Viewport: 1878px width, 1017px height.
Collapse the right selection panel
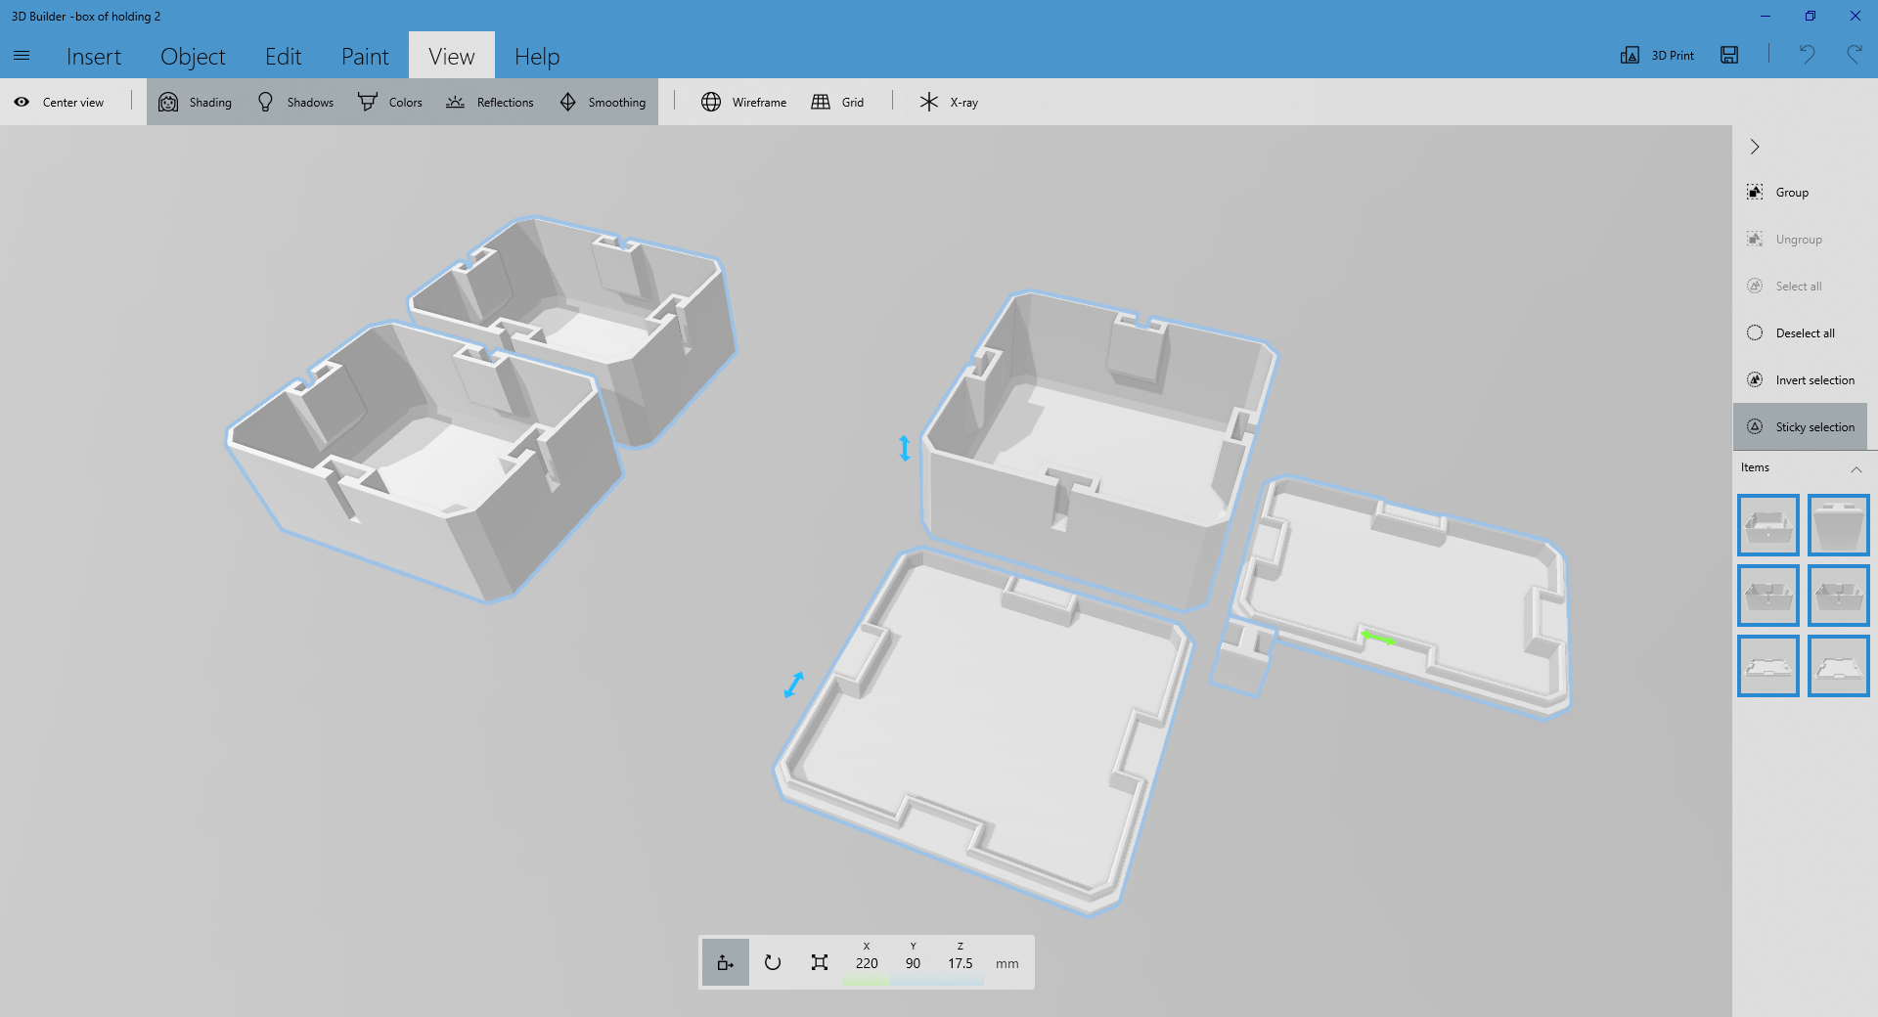[1755, 147]
